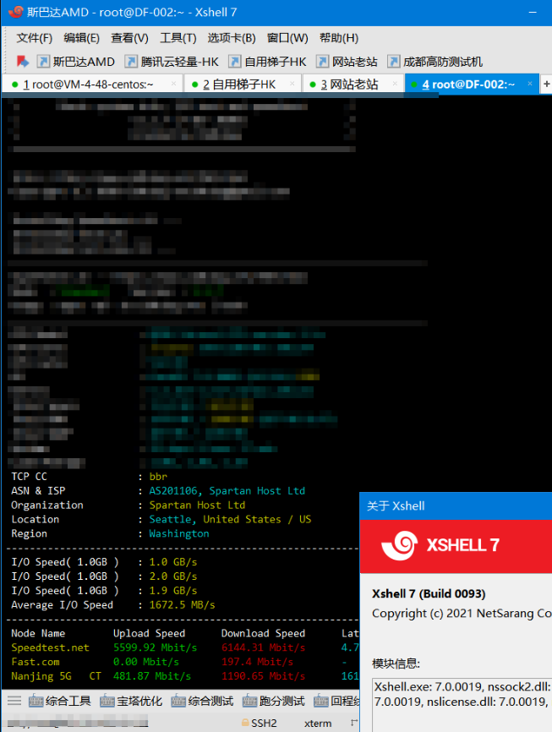Open the 斯巴达AMD session shortcut

click(76, 62)
